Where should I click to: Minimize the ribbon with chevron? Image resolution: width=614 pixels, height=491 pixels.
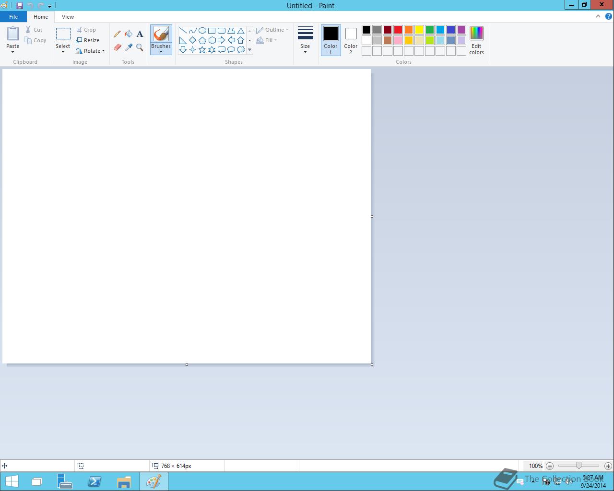[x=598, y=16]
